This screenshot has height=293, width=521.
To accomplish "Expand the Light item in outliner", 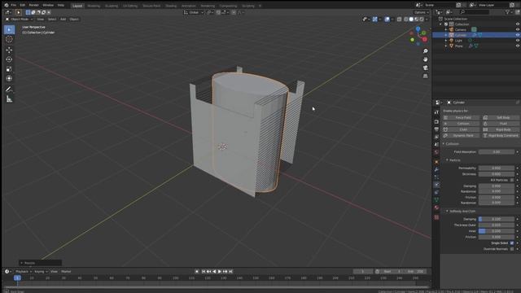I will tap(446, 41).
